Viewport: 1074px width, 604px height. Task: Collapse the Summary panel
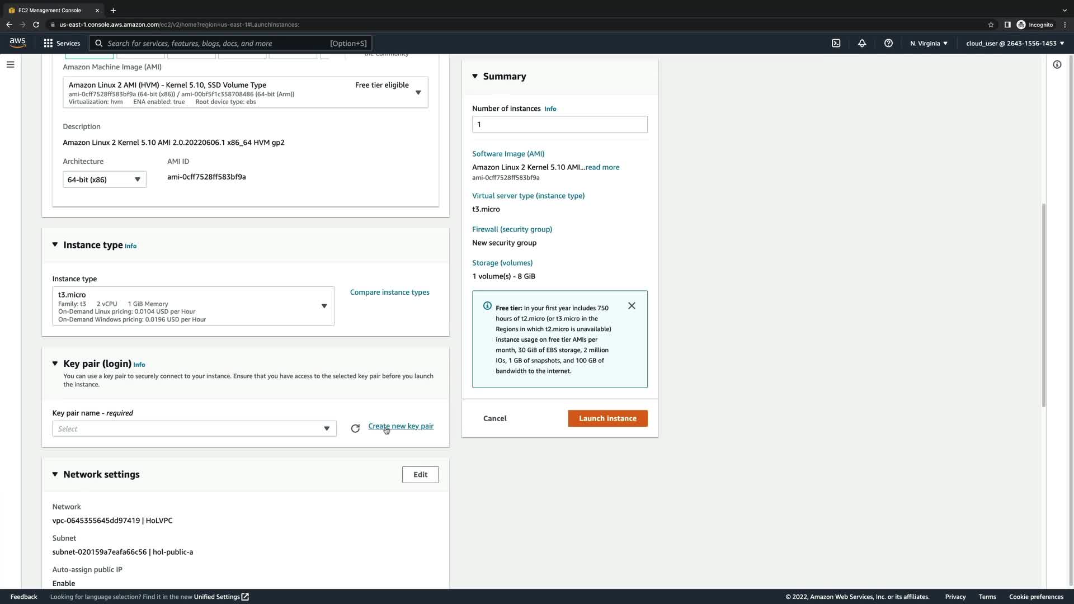(x=475, y=76)
